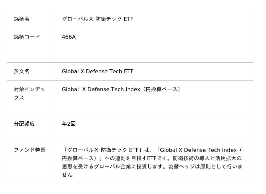The height and width of the screenshot is (194, 266).
Task: Click 「Global X Defense Tech Index in the description
Action: (x=196, y=150)
